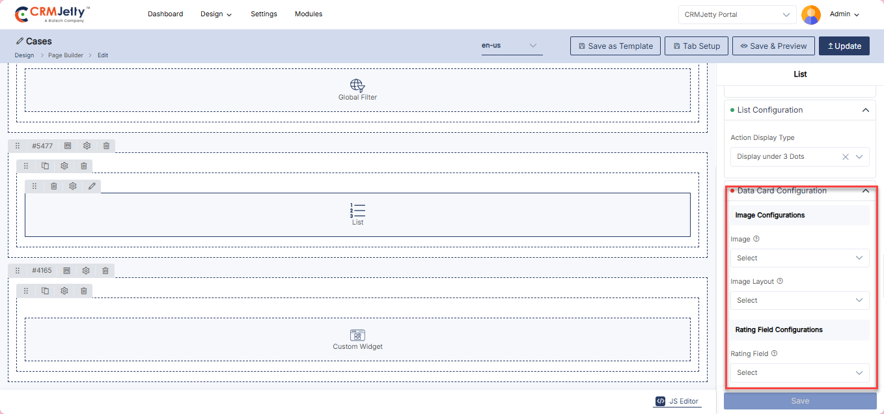Image resolution: width=884 pixels, height=414 pixels.
Task: Collapse the List Configuration section
Action: pos(865,110)
